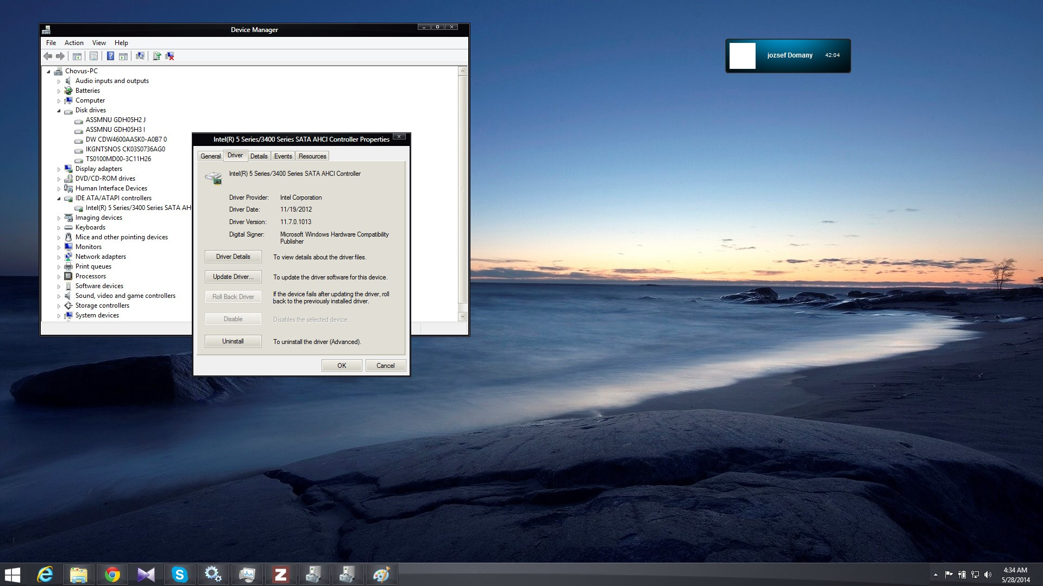Open Google Chrome from the taskbar
This screenshot has height=586, width=1043.
click(x=112, y=574)
